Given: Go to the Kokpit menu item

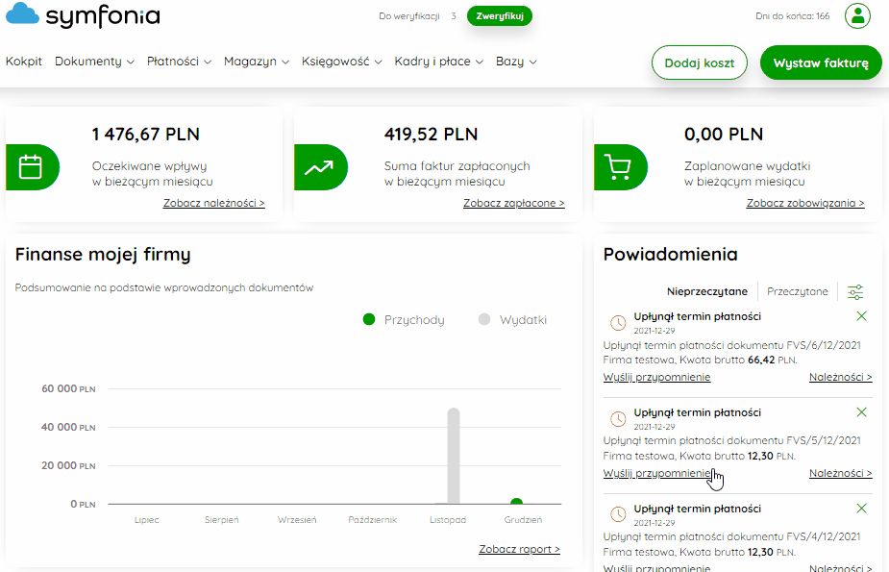Looking at the screenshot, I should 24,62.
